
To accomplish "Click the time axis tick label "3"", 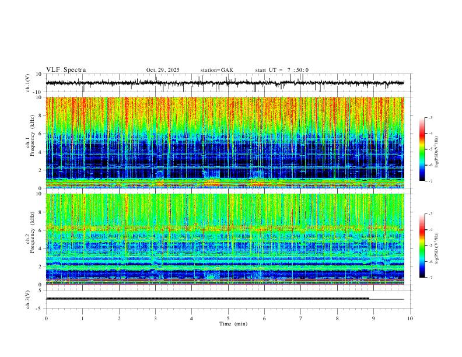I will [x=155, y=318].
